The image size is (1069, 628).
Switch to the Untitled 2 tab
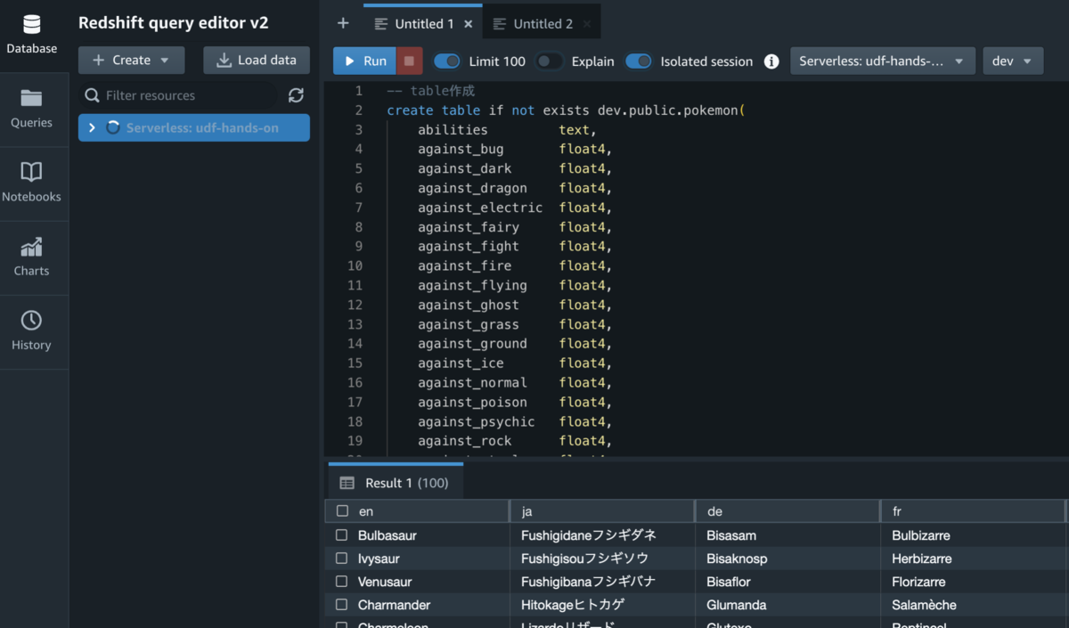coord(542,24)
